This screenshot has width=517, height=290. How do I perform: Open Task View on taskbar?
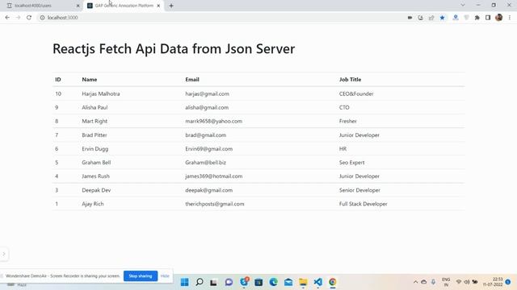[213, 282]
